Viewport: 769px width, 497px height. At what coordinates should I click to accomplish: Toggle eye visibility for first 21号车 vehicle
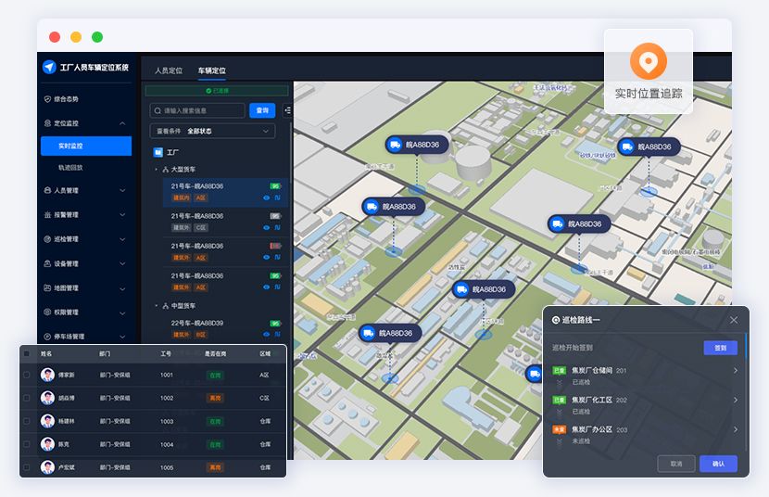[266, 198]
